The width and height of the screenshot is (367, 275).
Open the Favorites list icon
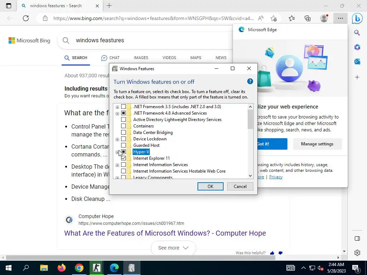pyautogui.click(x=292, y=18)
